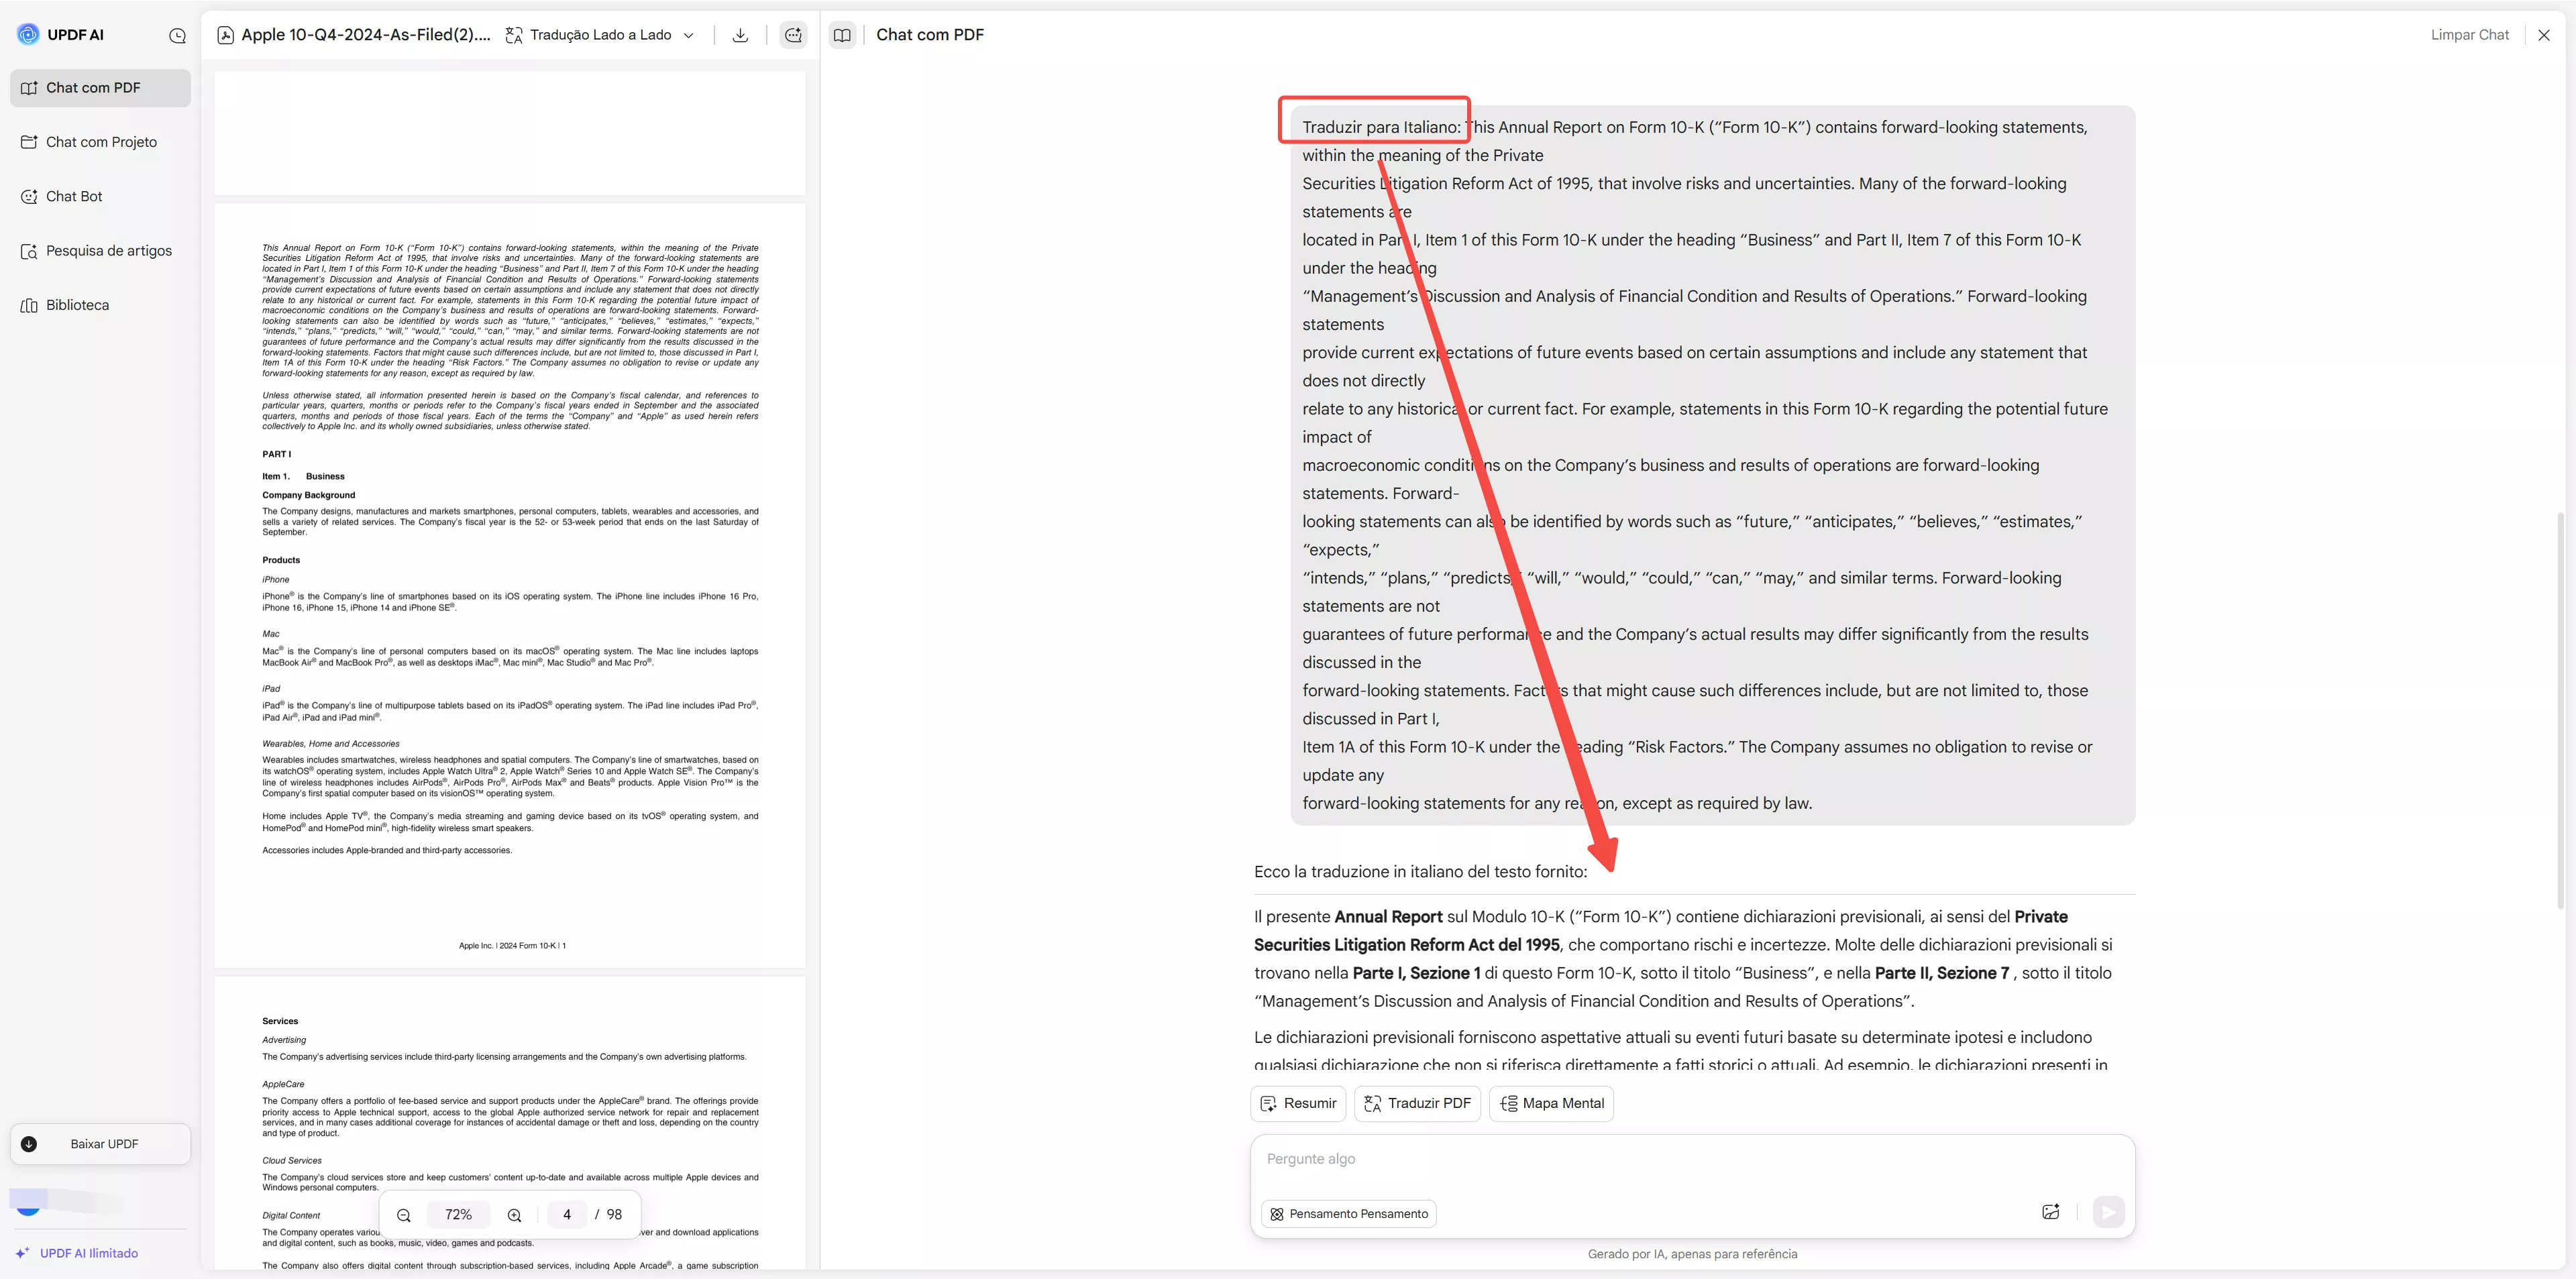
Task: Click the Mapa Mental button
Action: pyautogui.click(x=1551, y=1103)
